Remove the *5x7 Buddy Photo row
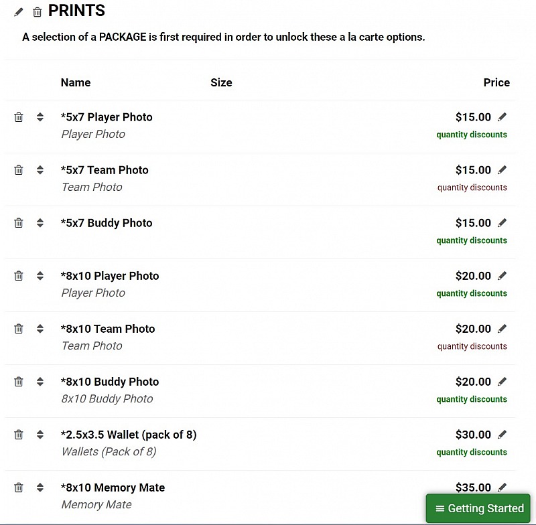The width and height of the screenshot is (536, 525). (x=19, y=223)
